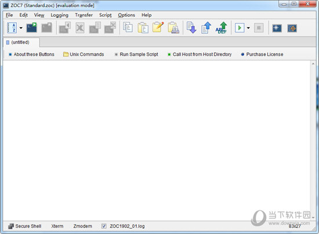
Task: Minimize the ZOC7 window
Action: [284, 4]
